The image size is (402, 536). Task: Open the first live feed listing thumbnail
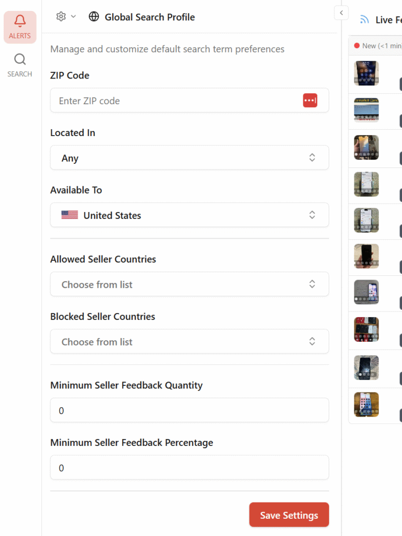pyautogui.click(x=366, y=73)
